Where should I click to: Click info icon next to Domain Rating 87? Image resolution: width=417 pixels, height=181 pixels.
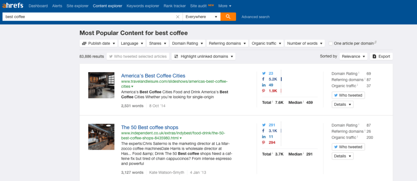click(359, 124)
